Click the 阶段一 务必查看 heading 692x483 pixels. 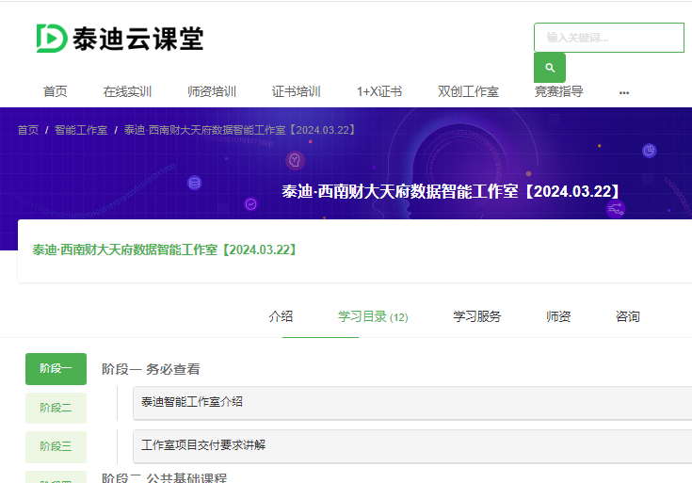(x=151, y=369)
